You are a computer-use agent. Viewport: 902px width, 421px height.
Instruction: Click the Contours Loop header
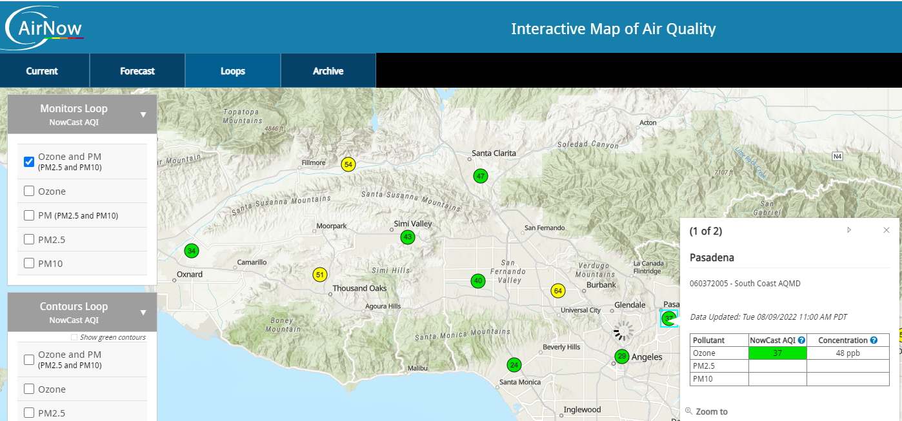click(x=82, y=312)
